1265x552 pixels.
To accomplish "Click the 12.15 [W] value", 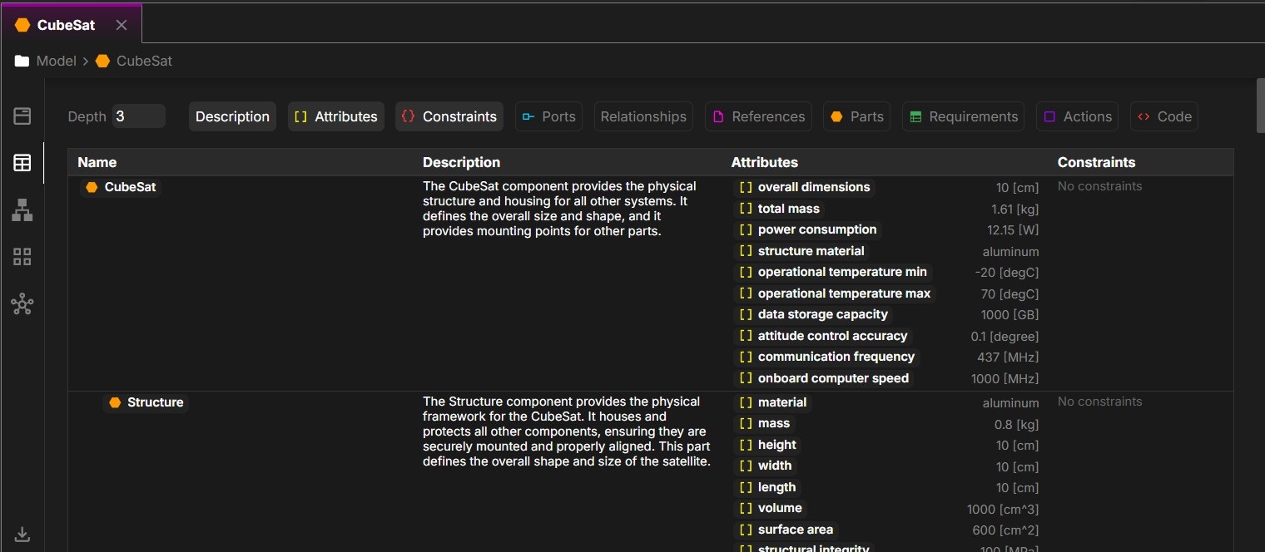I will (1013, 230).
